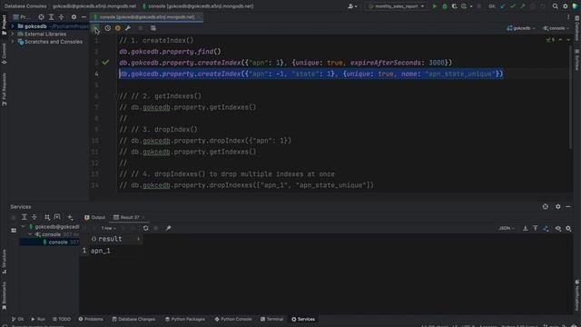Open Python Packages tool window
This screenshot has width=581, height=327.
pos(185,319)
